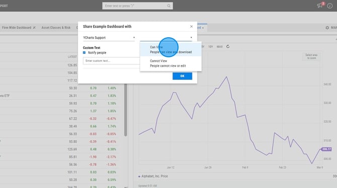
Task: Click the custom text input field
Action: pos(111,61)
